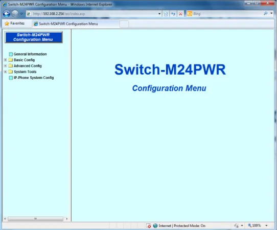Open the security status dropdown arrow
Screen dimensions: 277x230
point(242,225)
